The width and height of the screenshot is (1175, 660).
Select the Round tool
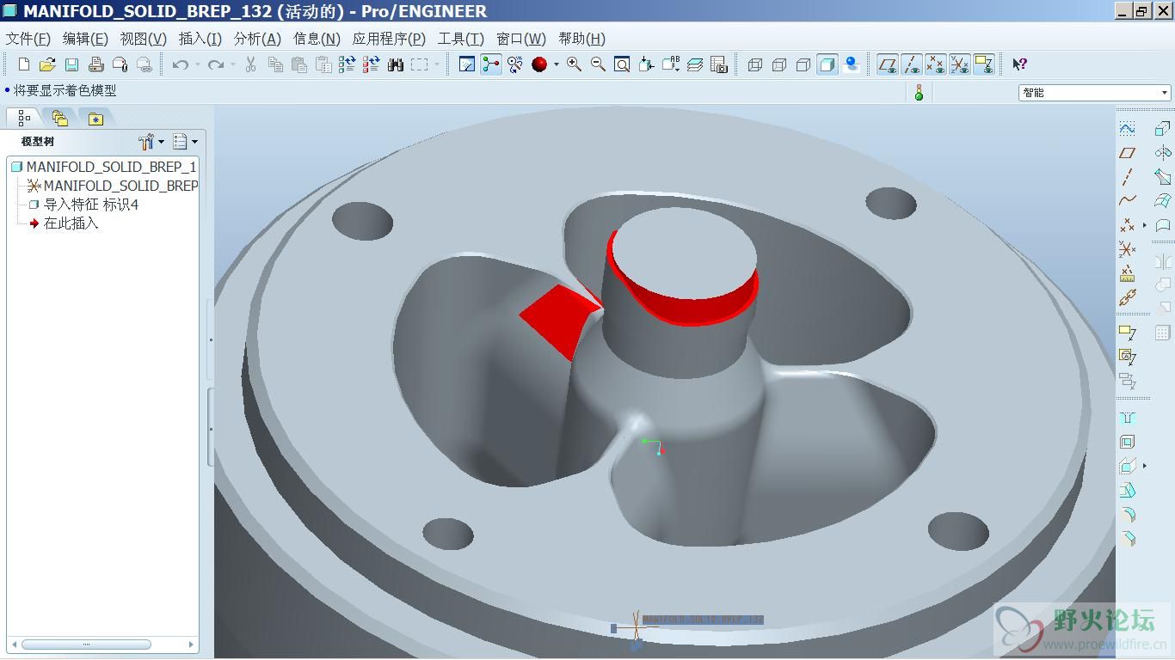(1127, 515)
